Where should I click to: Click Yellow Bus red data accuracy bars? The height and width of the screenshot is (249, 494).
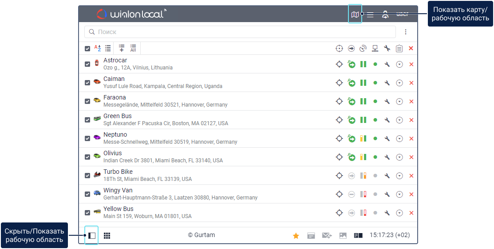tap(363, 213)
